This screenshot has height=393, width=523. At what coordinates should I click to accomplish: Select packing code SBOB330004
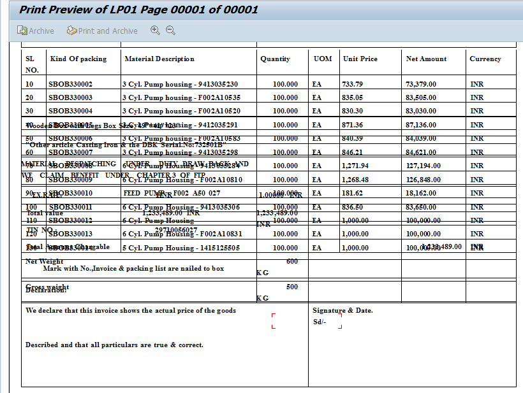click(x=70, y=111)
